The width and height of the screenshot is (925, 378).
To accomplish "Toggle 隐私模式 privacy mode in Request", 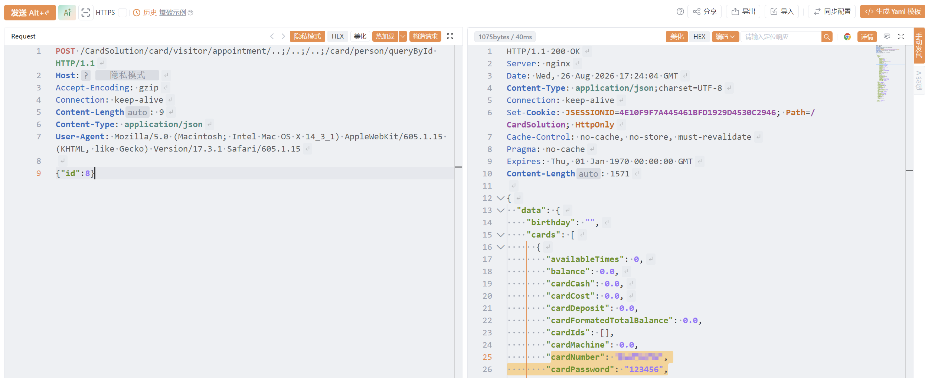I will (x=307, y=36).
